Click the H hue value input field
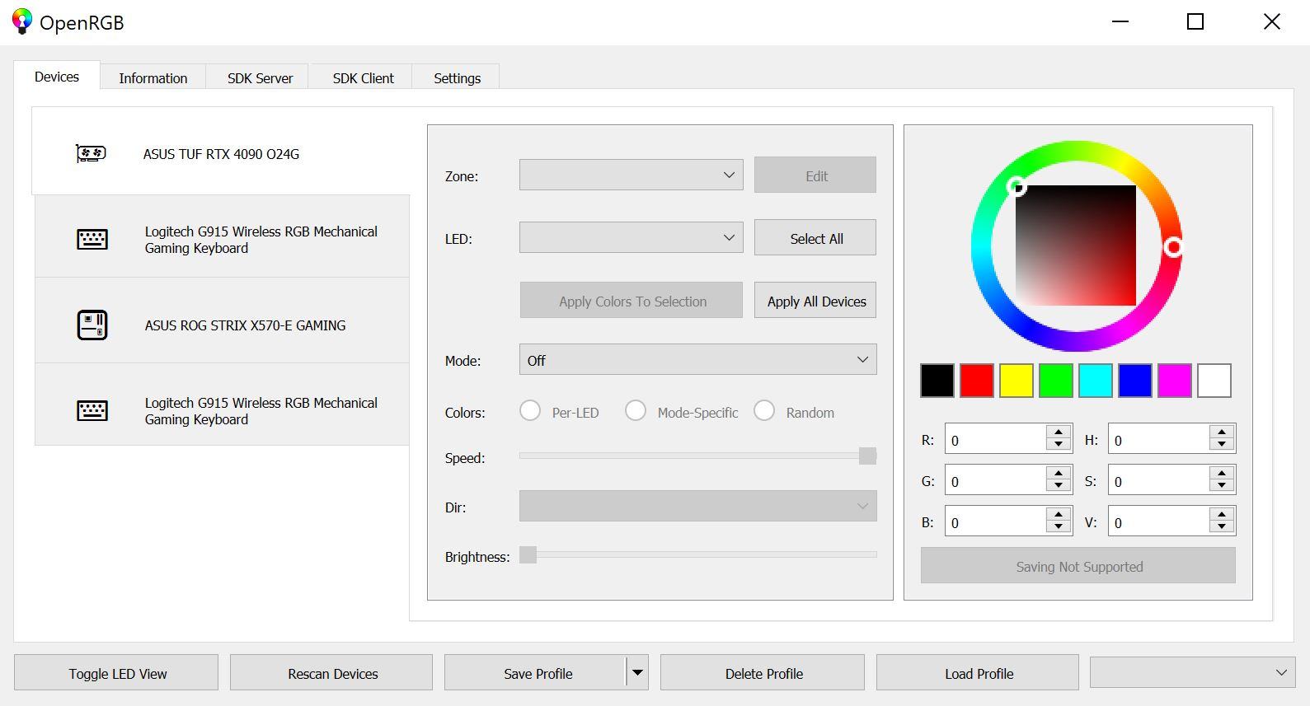 pos(1159,438)
